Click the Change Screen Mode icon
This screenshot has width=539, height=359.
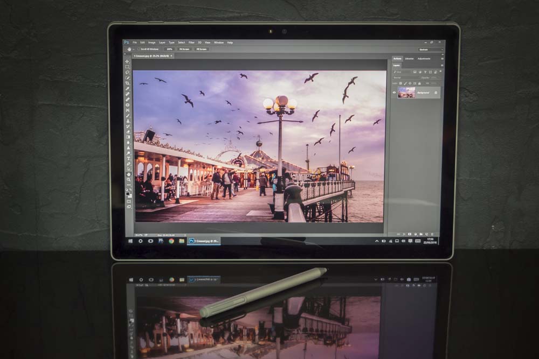(x=129, y=207)
